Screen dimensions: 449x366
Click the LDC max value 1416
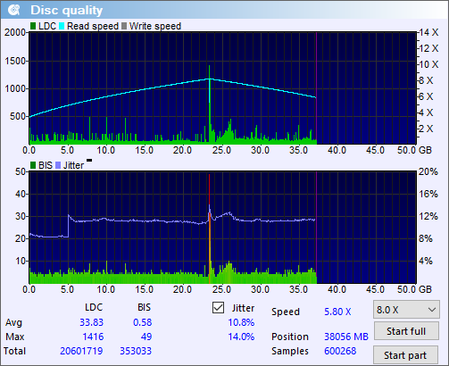click(93, 337)
